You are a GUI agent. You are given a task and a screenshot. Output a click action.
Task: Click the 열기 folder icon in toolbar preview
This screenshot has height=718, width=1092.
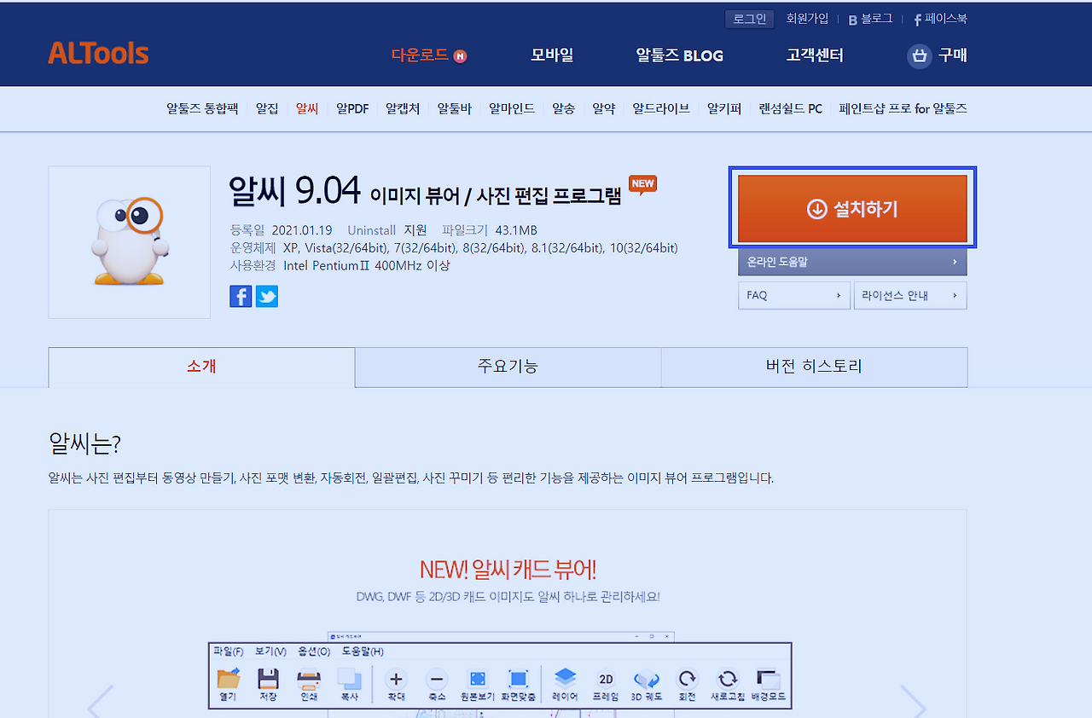click(229, 680)
